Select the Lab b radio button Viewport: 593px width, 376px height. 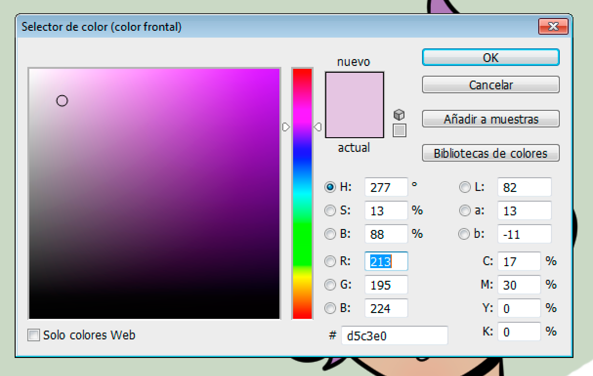tap(464, 234)
